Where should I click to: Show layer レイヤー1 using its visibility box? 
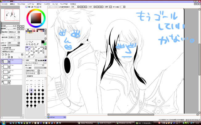click(x=2, y=76)
